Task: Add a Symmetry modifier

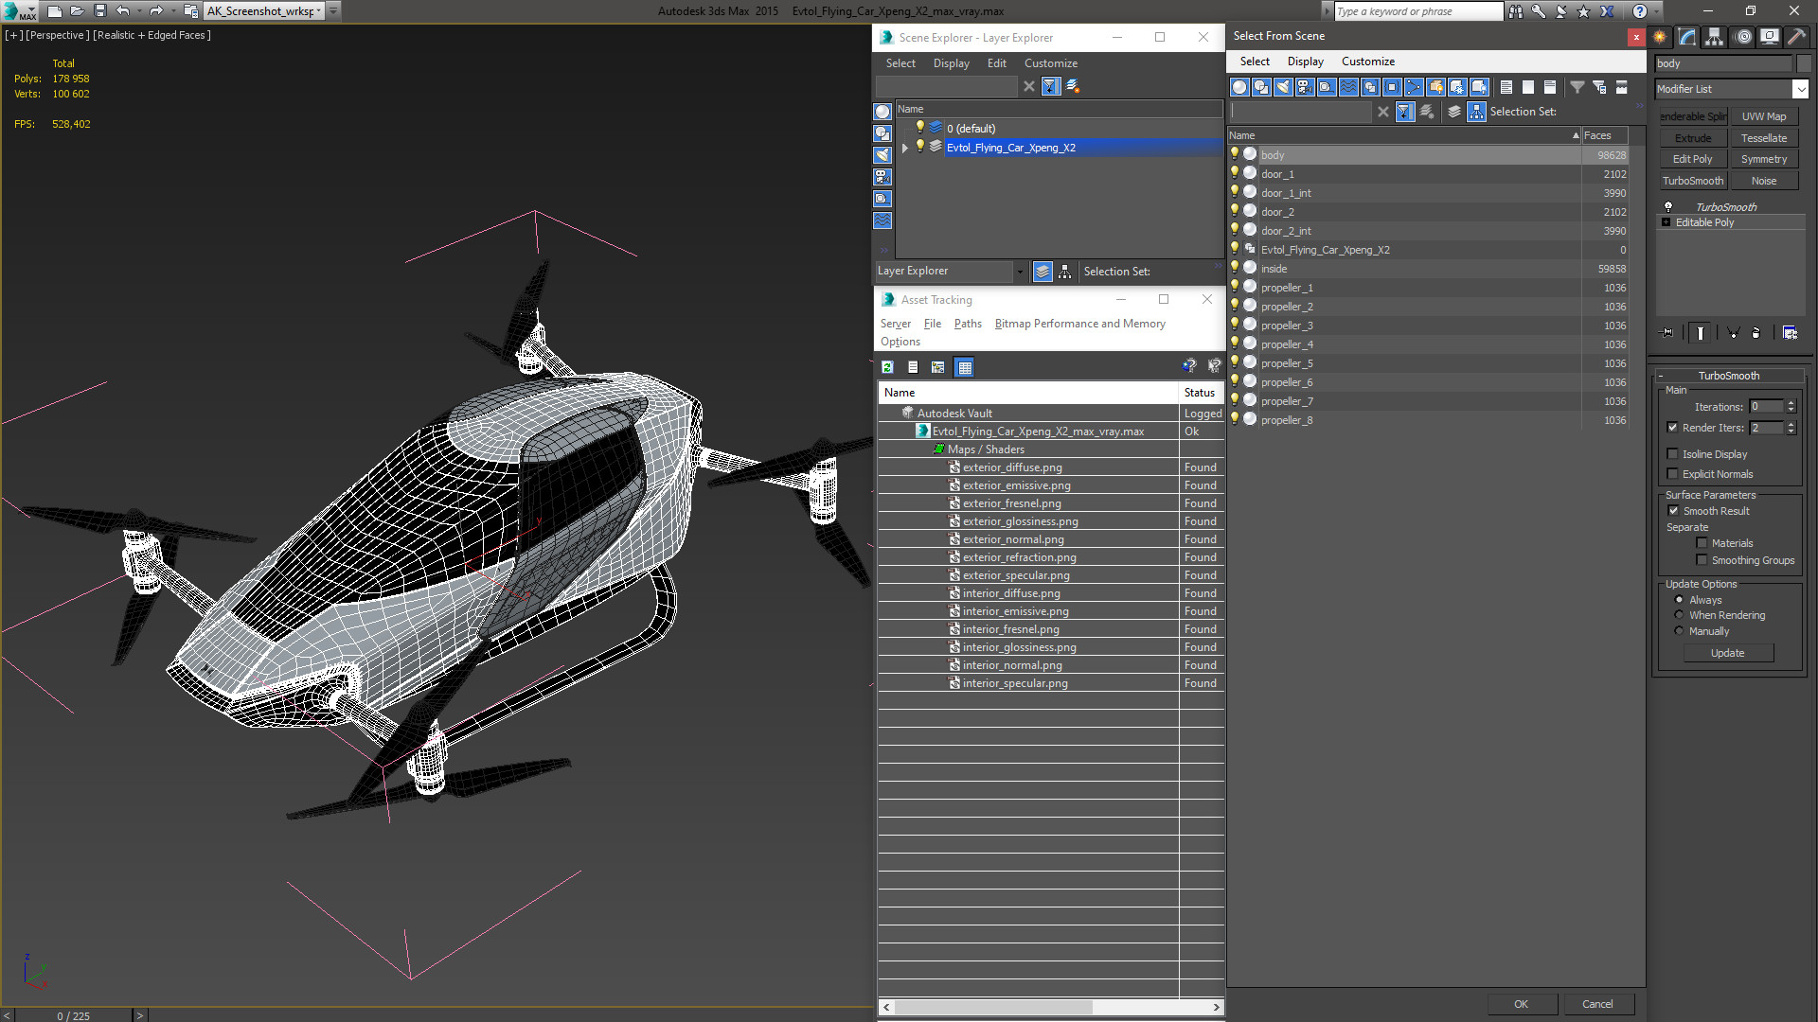Action: pos(1763,159)
